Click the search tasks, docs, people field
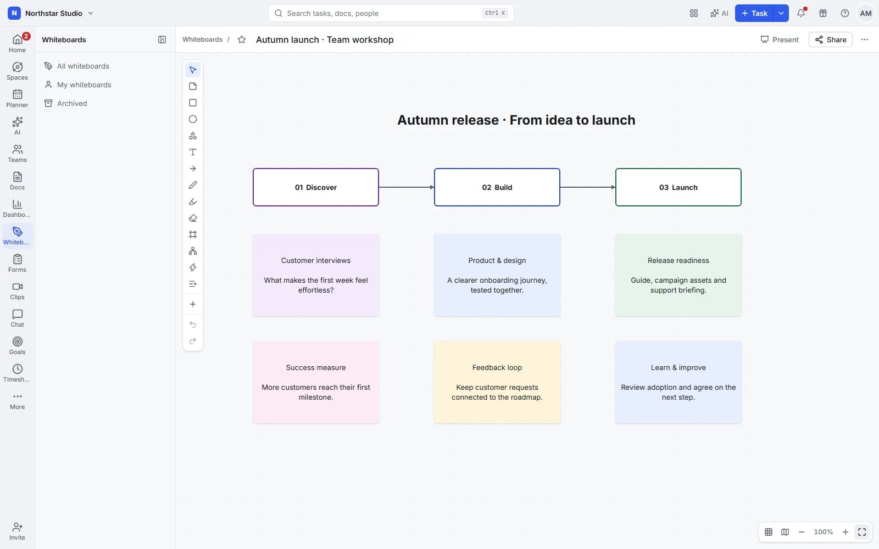The width and height of the screenshot is (879, 549). pyautogui.click(x=391, y=13)
